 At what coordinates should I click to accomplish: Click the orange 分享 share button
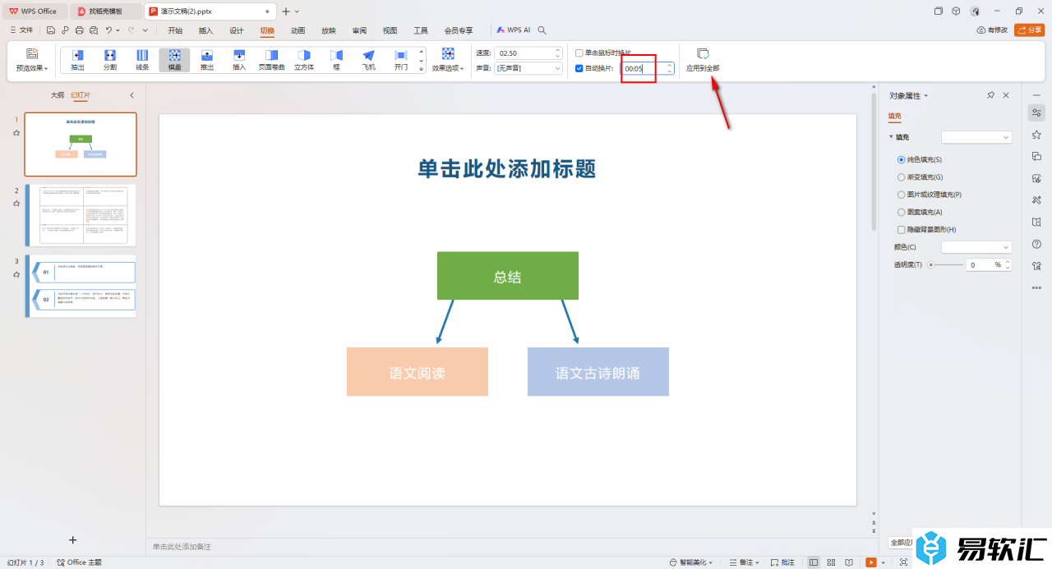1029,30
